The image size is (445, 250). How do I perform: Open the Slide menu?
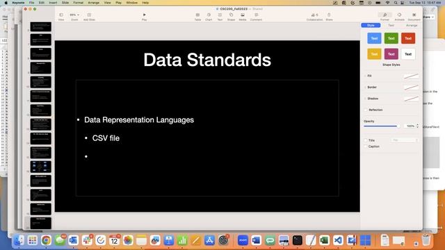(65, 3)
